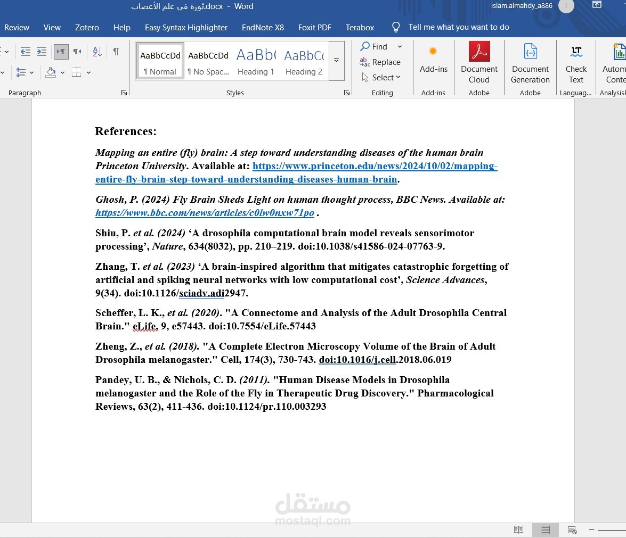Switch to Print Layout view
Viewport: 626px width, 538px height.
tap(545, 529)
